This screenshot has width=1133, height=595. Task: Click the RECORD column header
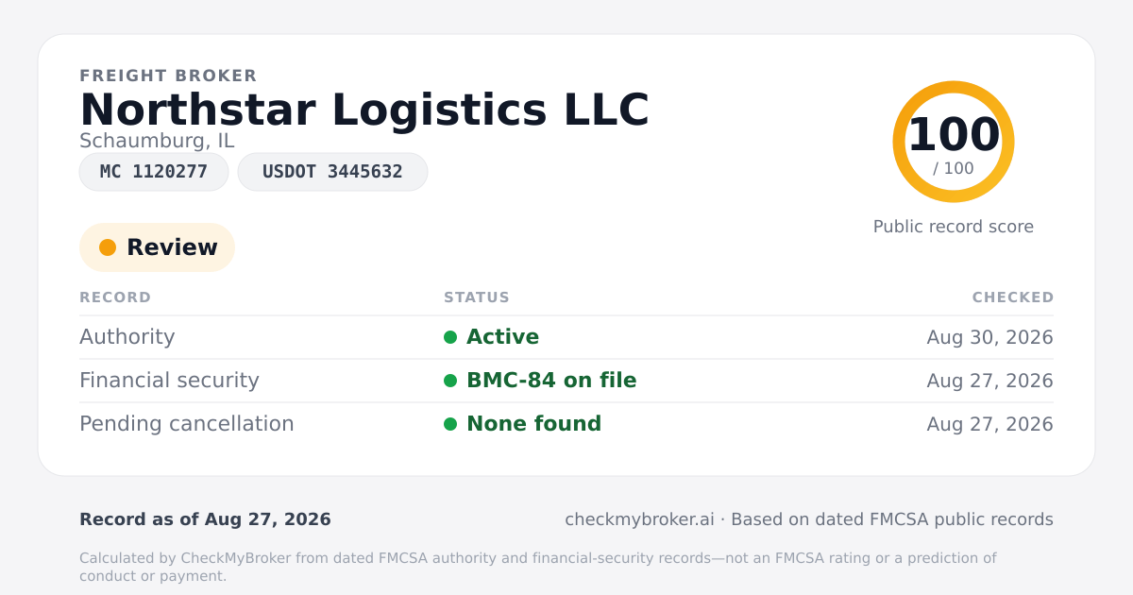pyautogui.click(x=115, y=297)
